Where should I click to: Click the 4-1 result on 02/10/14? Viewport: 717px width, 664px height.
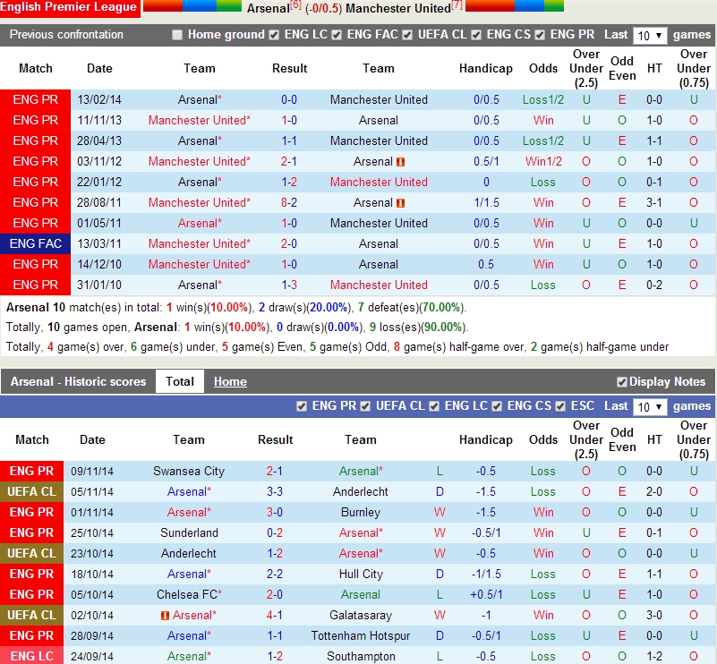pyautogui.click(x=275, y=615)
